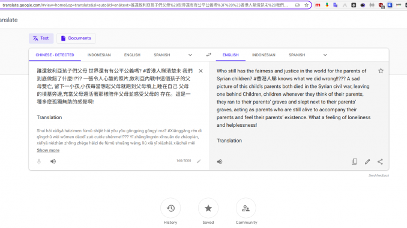The image size is (407, 228).
Task: Click the Send feedback link
Action: (379, 175)
